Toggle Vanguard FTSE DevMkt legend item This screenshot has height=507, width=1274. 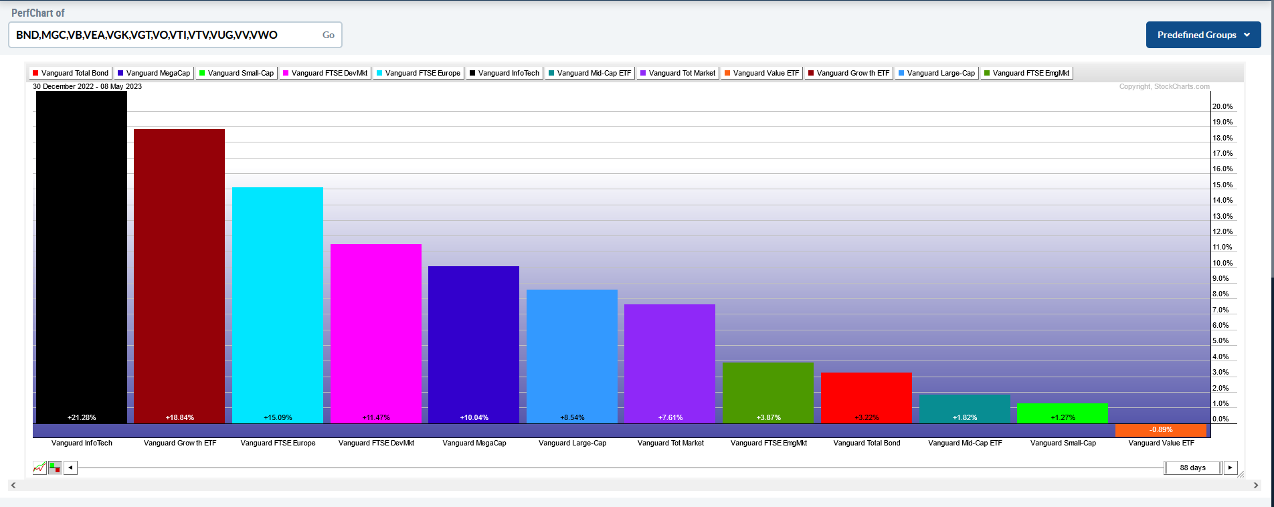tap(325, 73)
